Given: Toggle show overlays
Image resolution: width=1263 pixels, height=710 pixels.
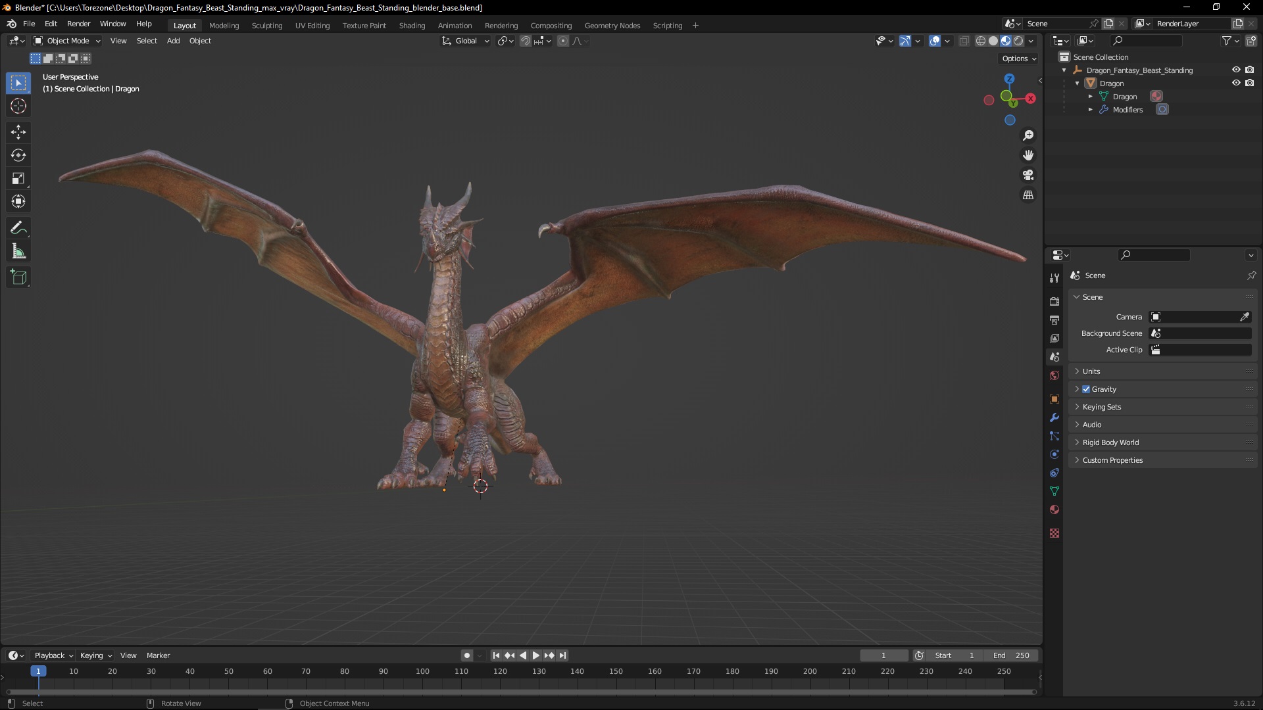Looking at the screenshot, I should [934, 41].
